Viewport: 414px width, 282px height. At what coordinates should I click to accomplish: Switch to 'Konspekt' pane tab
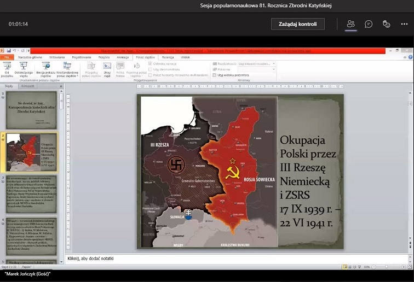pyautogui.click(x=27, y=86)
